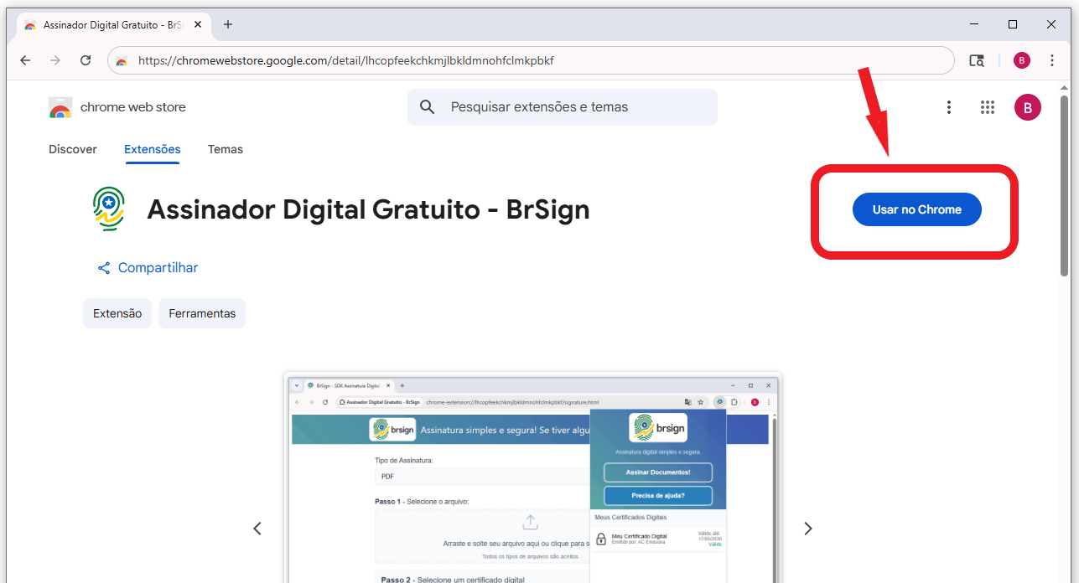Image resolution: width=1079 pixels, height=583 pixels.
Task: Show next screenshot with right arrow
Action: click(x=808, y=529)
